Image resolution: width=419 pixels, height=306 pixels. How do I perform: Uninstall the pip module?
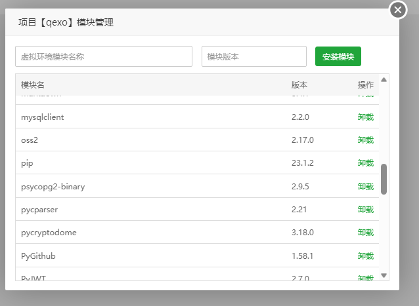pos(365,163)
